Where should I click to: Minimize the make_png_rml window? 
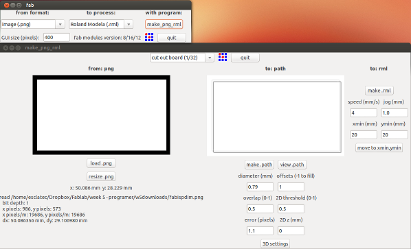[x=12, y=47]
